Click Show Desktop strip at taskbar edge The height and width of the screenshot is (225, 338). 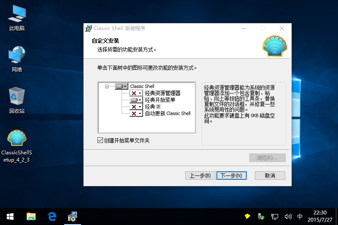[337, 217]
